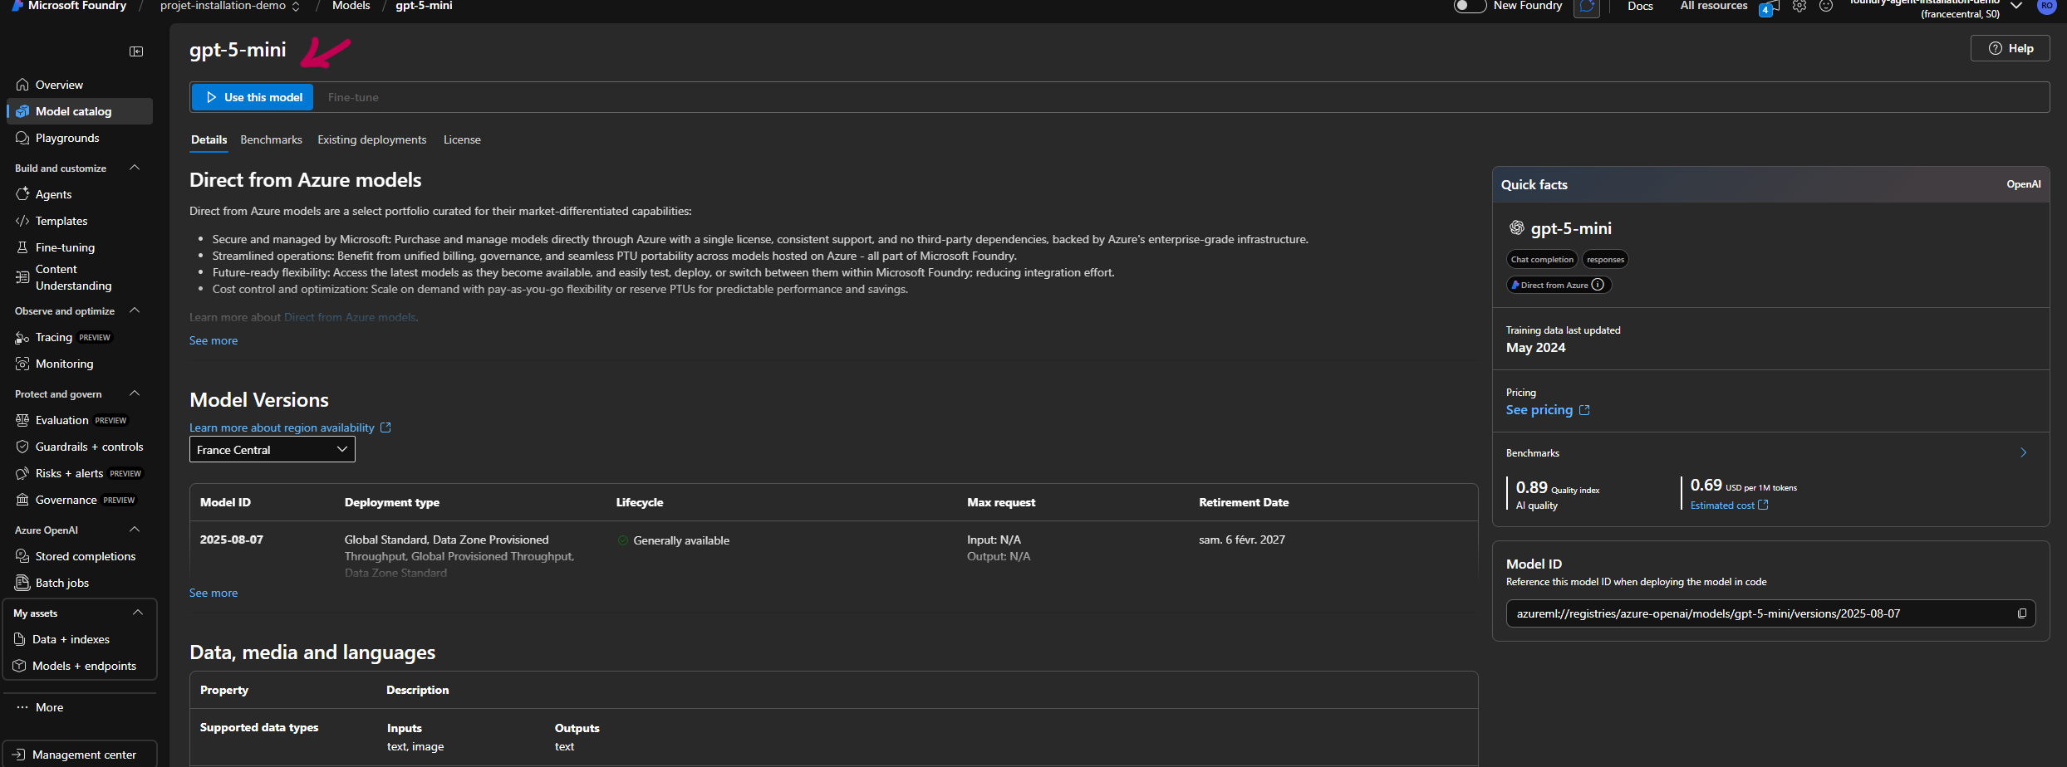Click the Agents icon in sidebar
The image size is (2067, 767).
[x=22, y=194]
